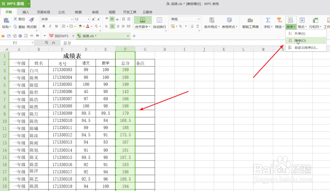The image size is (330, 191).
Task: Click the increase decimal places icon
Action: (192, 26)
